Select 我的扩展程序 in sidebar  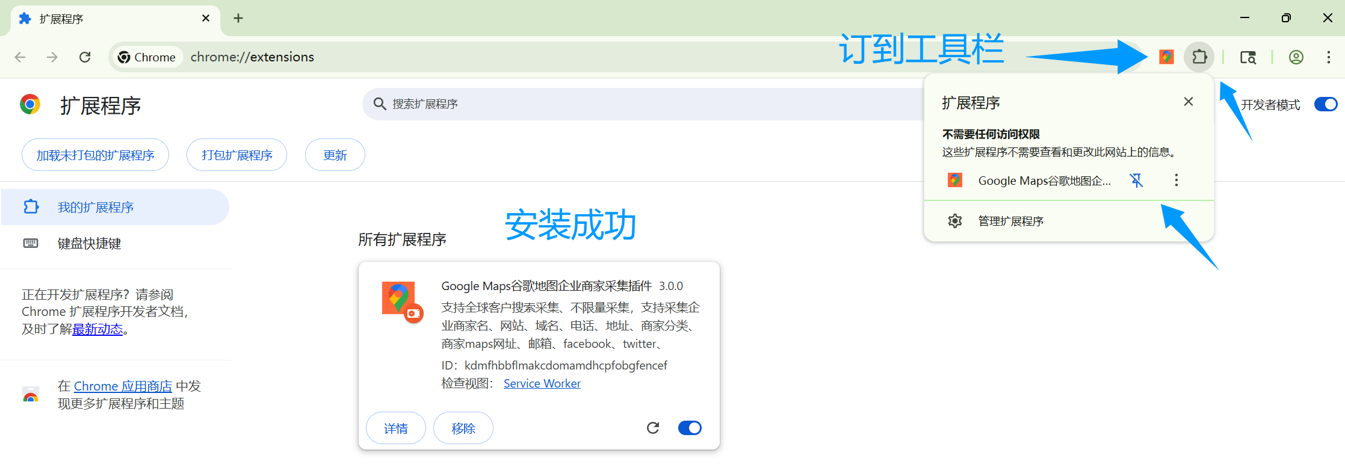click(x=115, y=207)
